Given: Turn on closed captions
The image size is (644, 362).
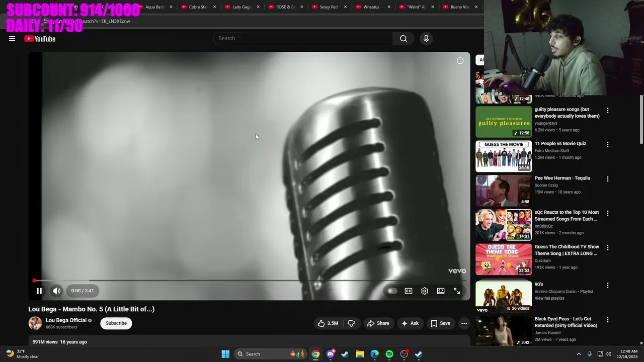Looking at the screenshot, I should (409, 291).
